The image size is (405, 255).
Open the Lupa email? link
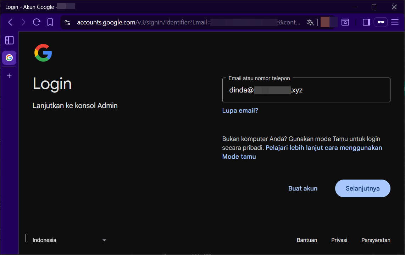pos(240,110)
